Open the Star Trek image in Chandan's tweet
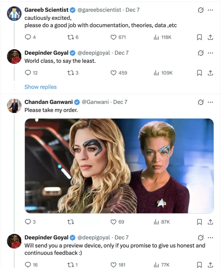This screenshot has height=268, width=222. [x=119, y=166]
